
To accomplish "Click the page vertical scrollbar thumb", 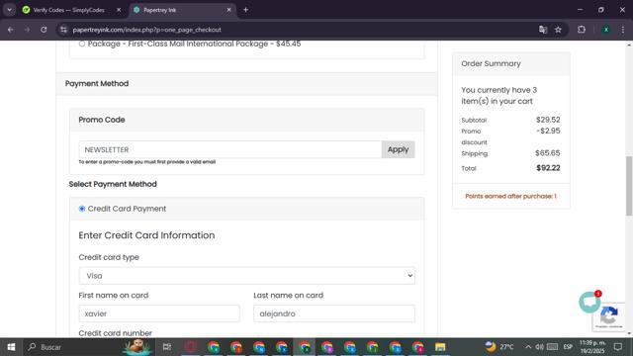I will 629,186.
